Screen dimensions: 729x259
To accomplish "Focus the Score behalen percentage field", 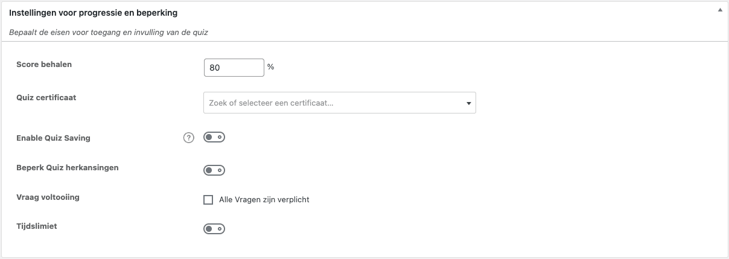I will 234,68.
